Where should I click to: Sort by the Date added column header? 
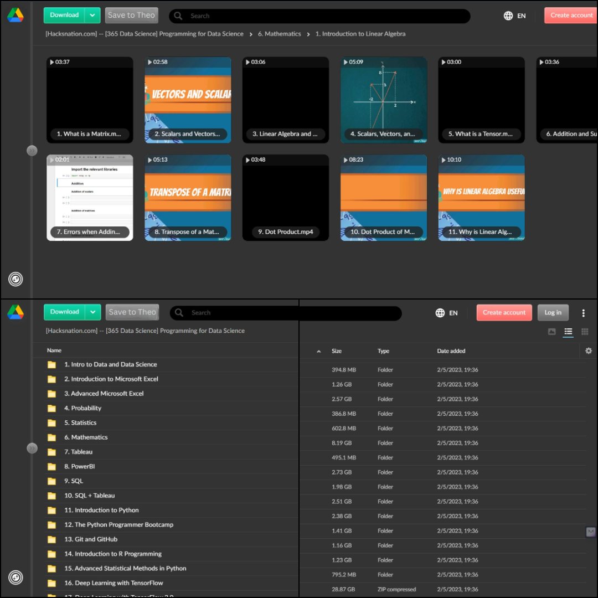pyautogui.click(x=451, y=351)
